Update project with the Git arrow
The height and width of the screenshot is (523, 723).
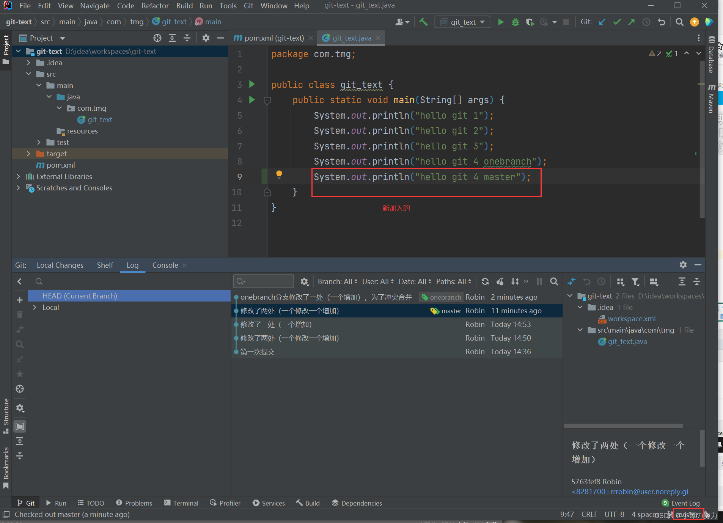[602, 22]
